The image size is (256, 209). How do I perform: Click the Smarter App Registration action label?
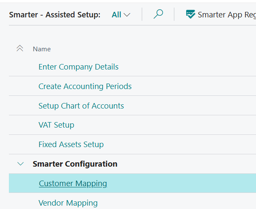pyautogui.click(x=227, y=15)
